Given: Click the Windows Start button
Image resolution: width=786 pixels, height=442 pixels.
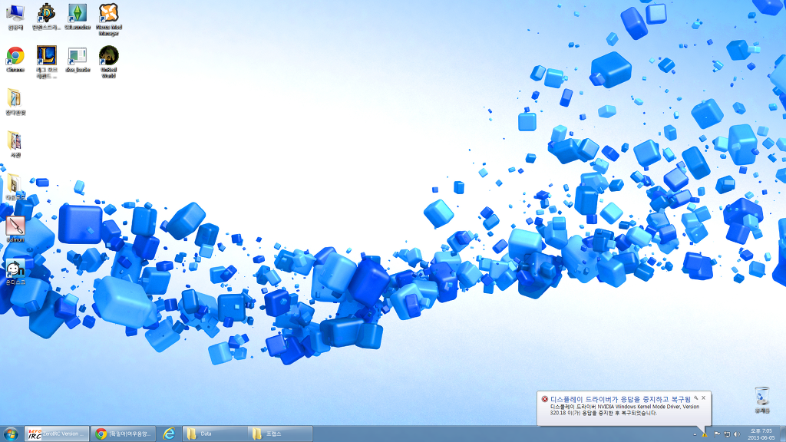Looking at the screenshot, I should coord(11,434).
